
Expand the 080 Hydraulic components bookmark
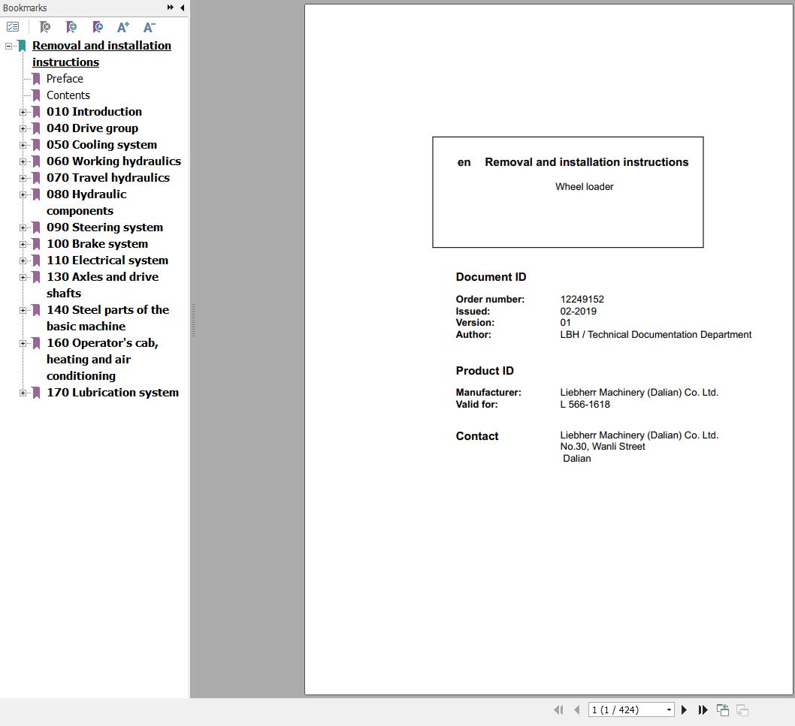[23, 194]
